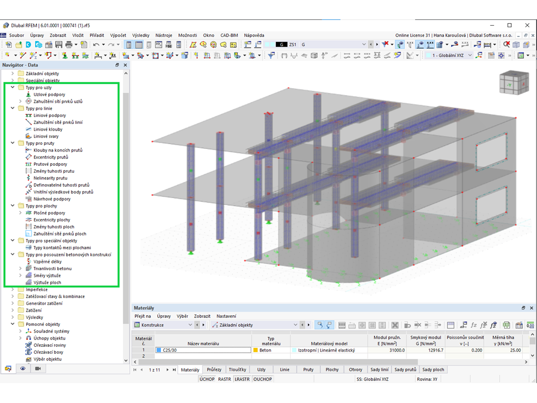Click the fx formula icon in table toolbar

click(474, 325)
